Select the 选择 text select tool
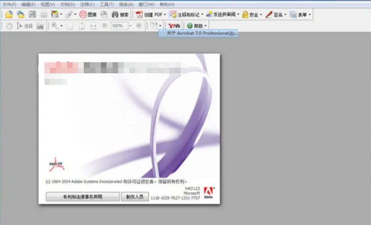Screen dimensions: 371x225 click(x=24, y=26)
